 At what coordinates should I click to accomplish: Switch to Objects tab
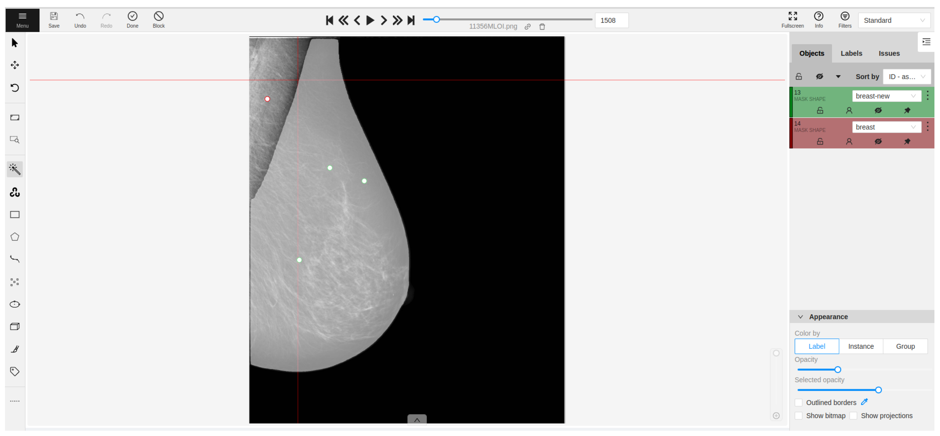point(812,53)
